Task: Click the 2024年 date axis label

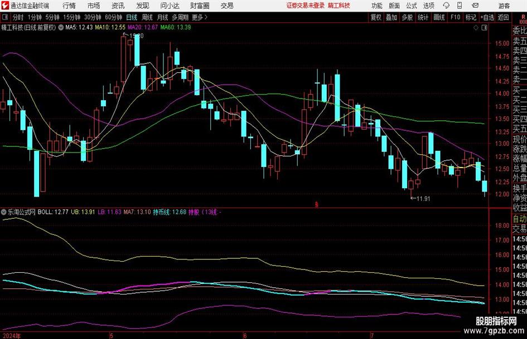Action: 11,336
